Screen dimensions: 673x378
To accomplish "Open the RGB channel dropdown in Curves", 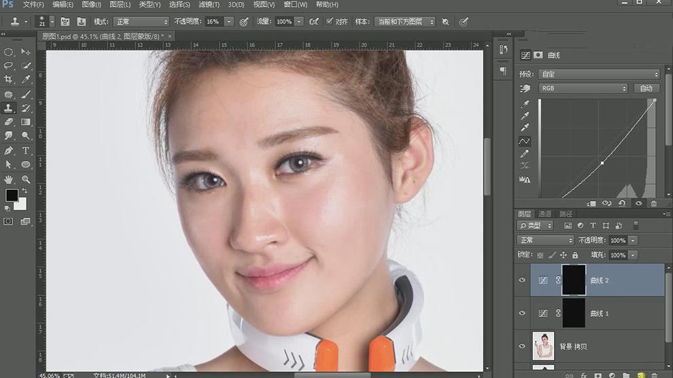I will (x=583, y=88).
